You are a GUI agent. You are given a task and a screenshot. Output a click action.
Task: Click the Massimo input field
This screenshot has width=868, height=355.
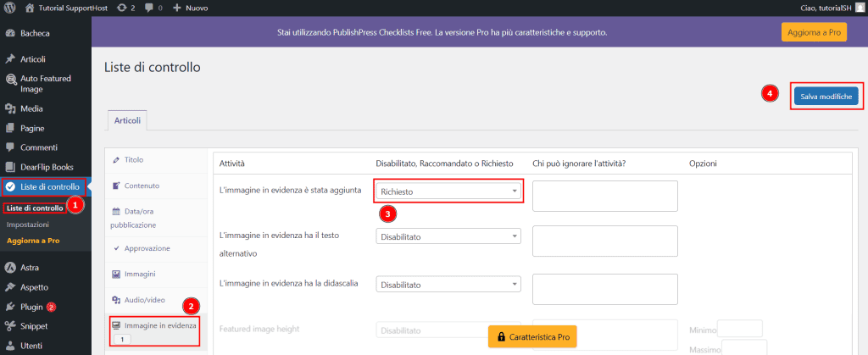tap(744, 348)
